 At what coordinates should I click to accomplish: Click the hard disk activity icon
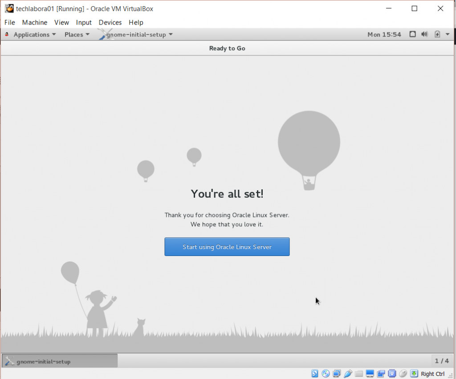[315, 374]
